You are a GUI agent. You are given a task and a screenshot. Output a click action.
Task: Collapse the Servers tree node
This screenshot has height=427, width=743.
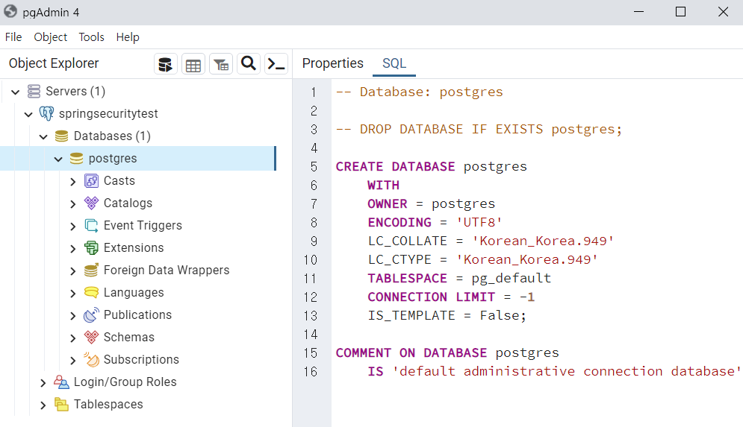15,92
